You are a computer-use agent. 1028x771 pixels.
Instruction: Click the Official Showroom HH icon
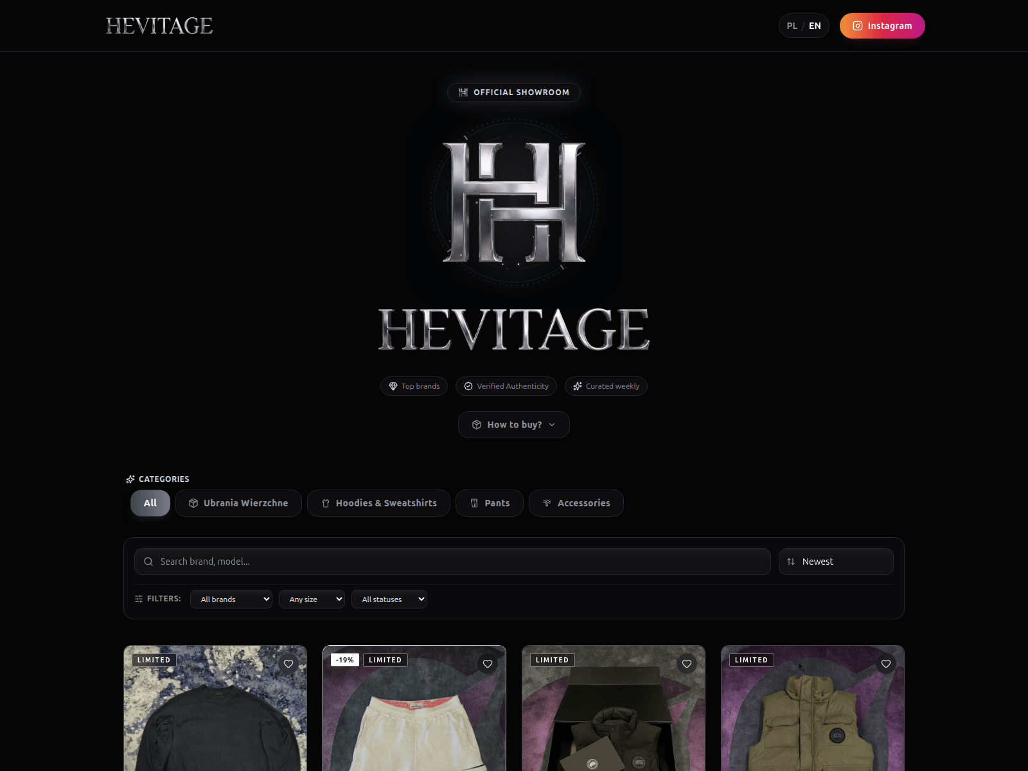463,93
